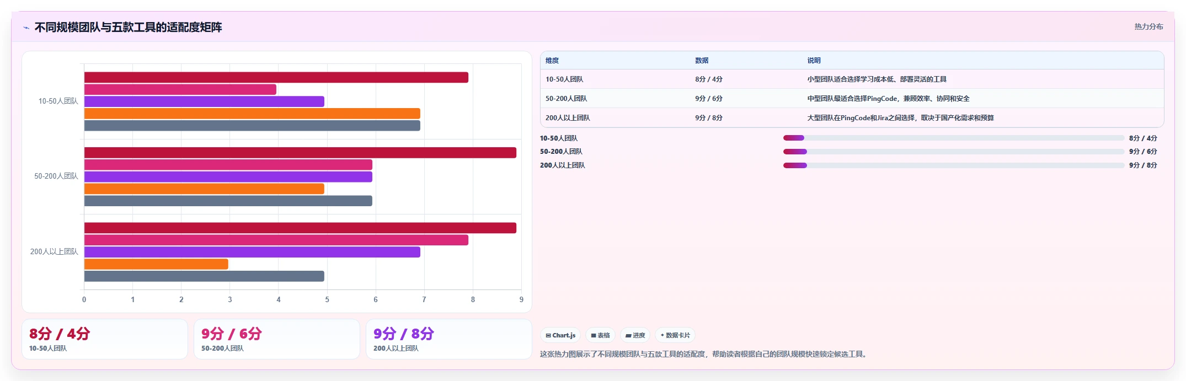Click the crimson bar for 50-200人团队

(300, 153)
